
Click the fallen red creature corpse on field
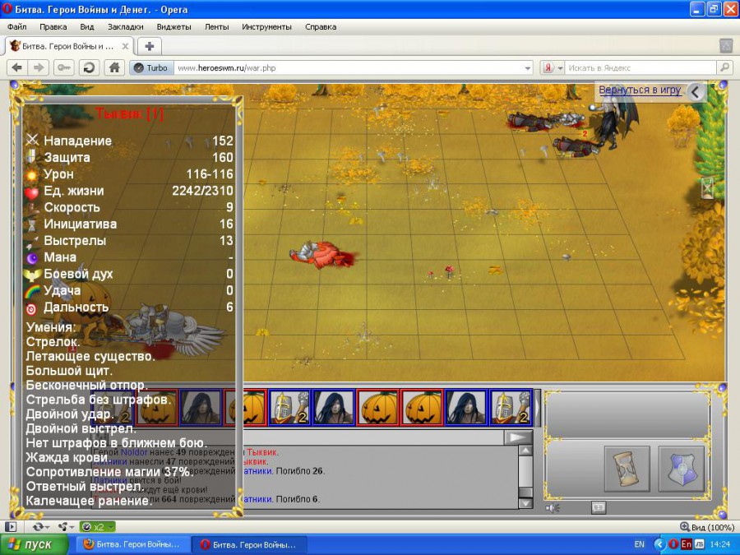(x=323, y=256)
